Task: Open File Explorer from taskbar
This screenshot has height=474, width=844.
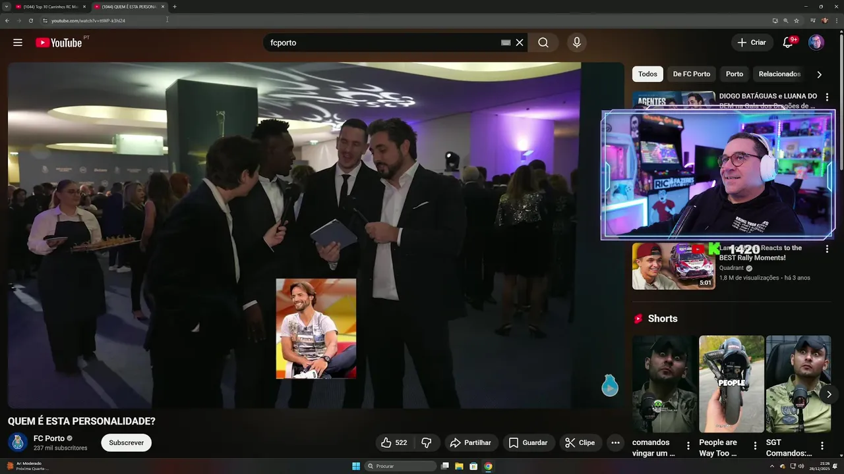Action: [459, 466]
